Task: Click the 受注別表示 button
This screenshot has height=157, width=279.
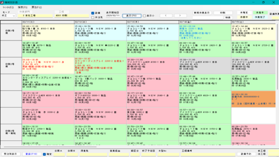Action: pos(11,154)
